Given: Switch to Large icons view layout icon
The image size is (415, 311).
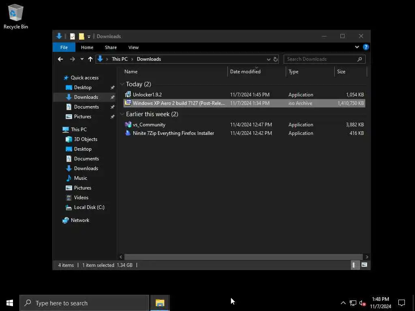Looking at the screenshot, I should (364, 265).
